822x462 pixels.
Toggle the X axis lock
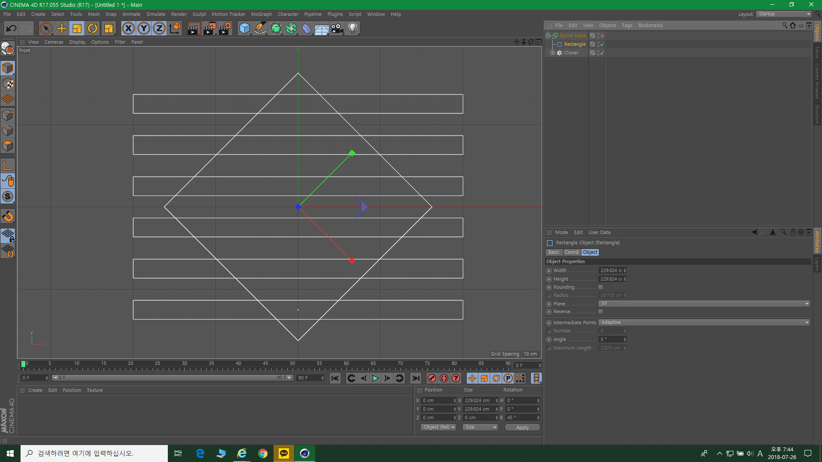(128, 29)
